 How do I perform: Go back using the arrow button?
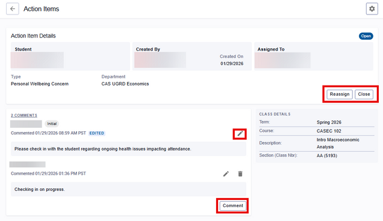pyautogui.click(x=13, y=9)
